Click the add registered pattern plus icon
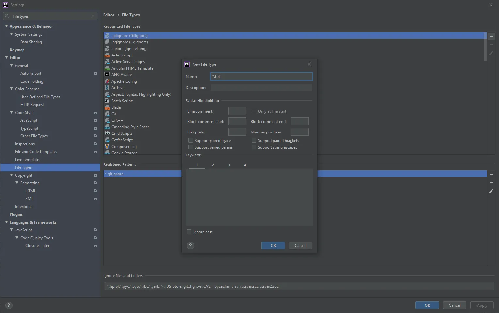 491,174
